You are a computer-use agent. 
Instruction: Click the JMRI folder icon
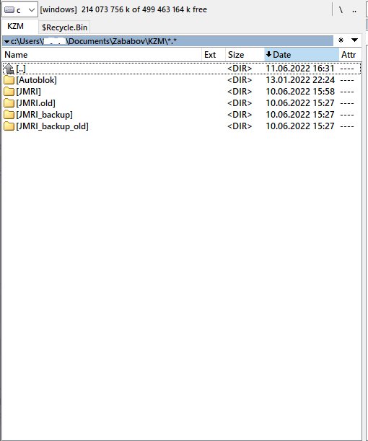[x=9, y=92]
